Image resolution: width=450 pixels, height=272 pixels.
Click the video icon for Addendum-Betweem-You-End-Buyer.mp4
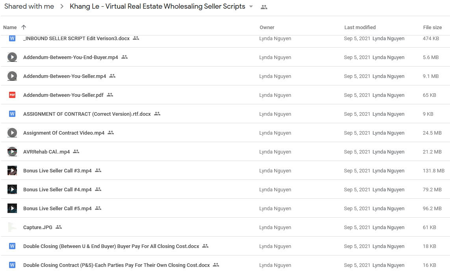(x=12, y=57)
